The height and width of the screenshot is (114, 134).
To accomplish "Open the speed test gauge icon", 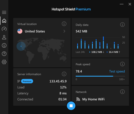I will [4, 29].
